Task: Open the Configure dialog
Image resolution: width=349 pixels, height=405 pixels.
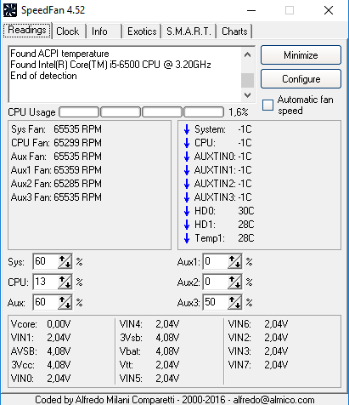Action: click(x=301, y=79)
